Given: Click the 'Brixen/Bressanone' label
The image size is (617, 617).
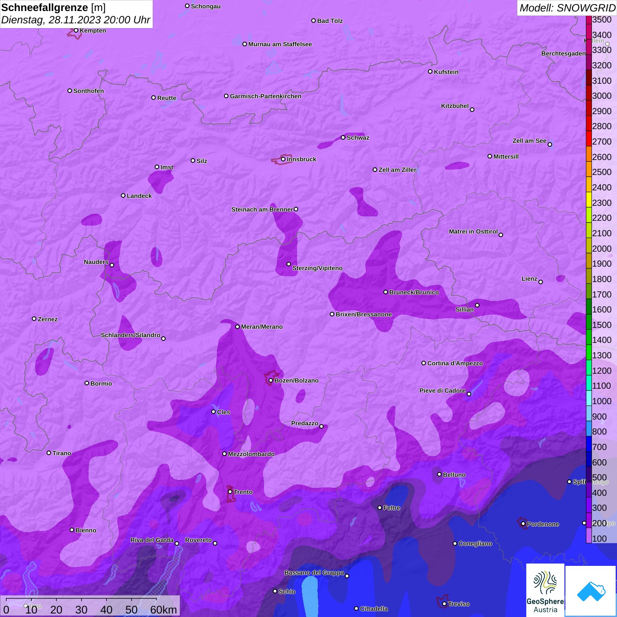Looking at the screenshot, I should point(364,314).
